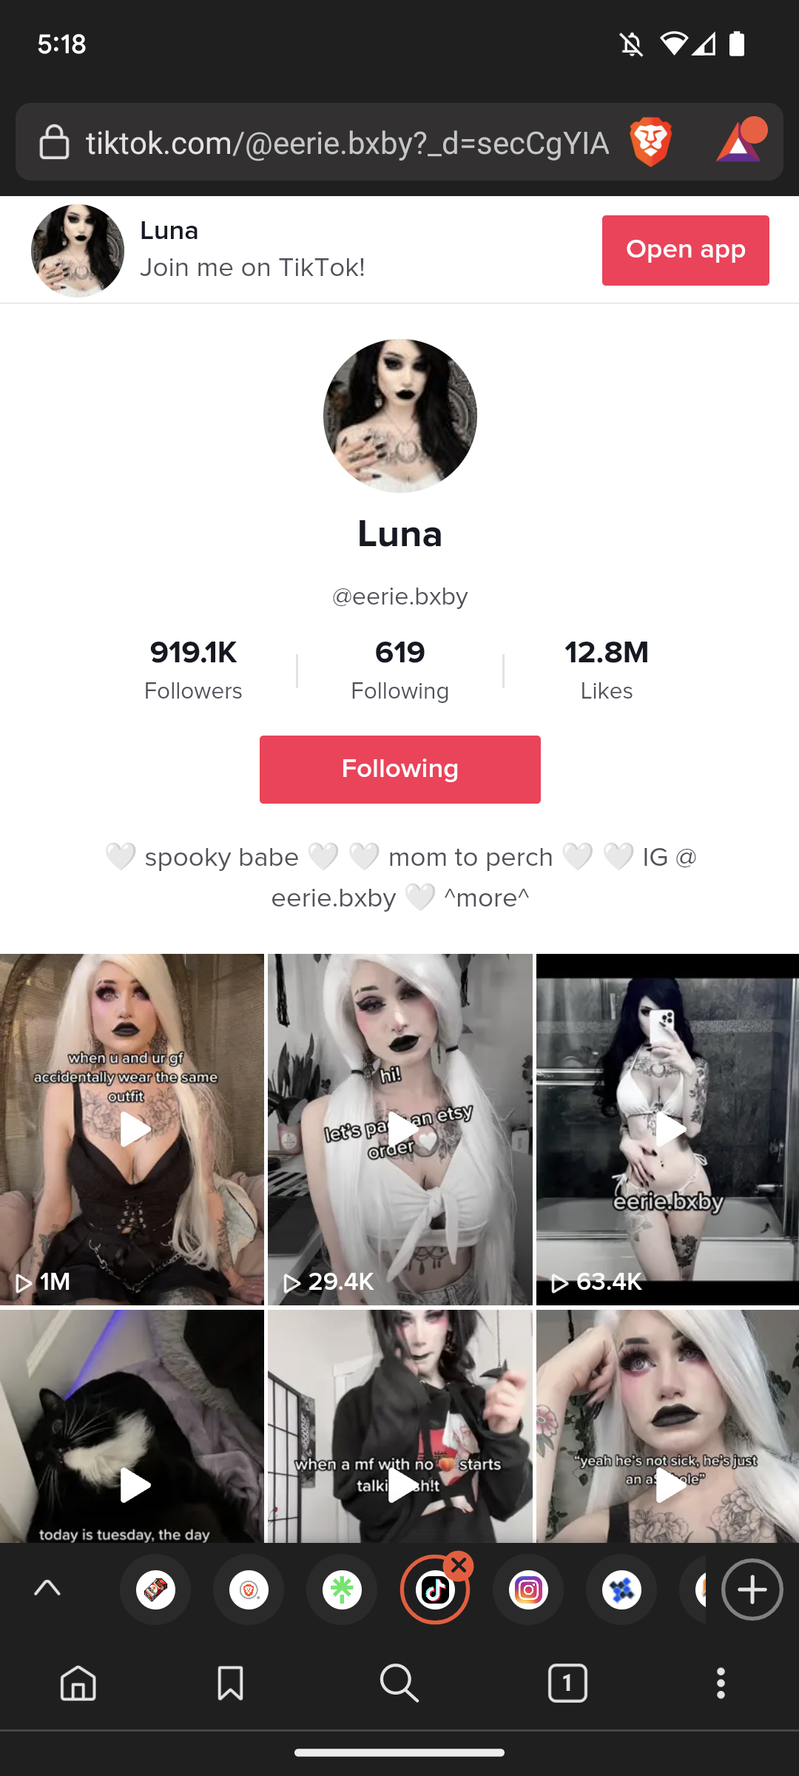Open the bookmarks icon in bottom bar

click(230, 1683)
